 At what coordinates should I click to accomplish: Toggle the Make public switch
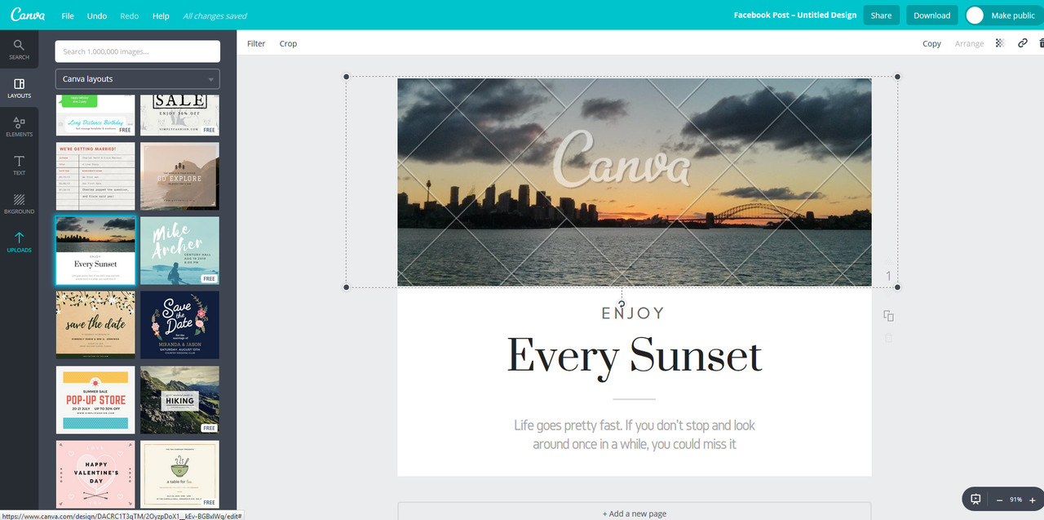pos(975,16)
